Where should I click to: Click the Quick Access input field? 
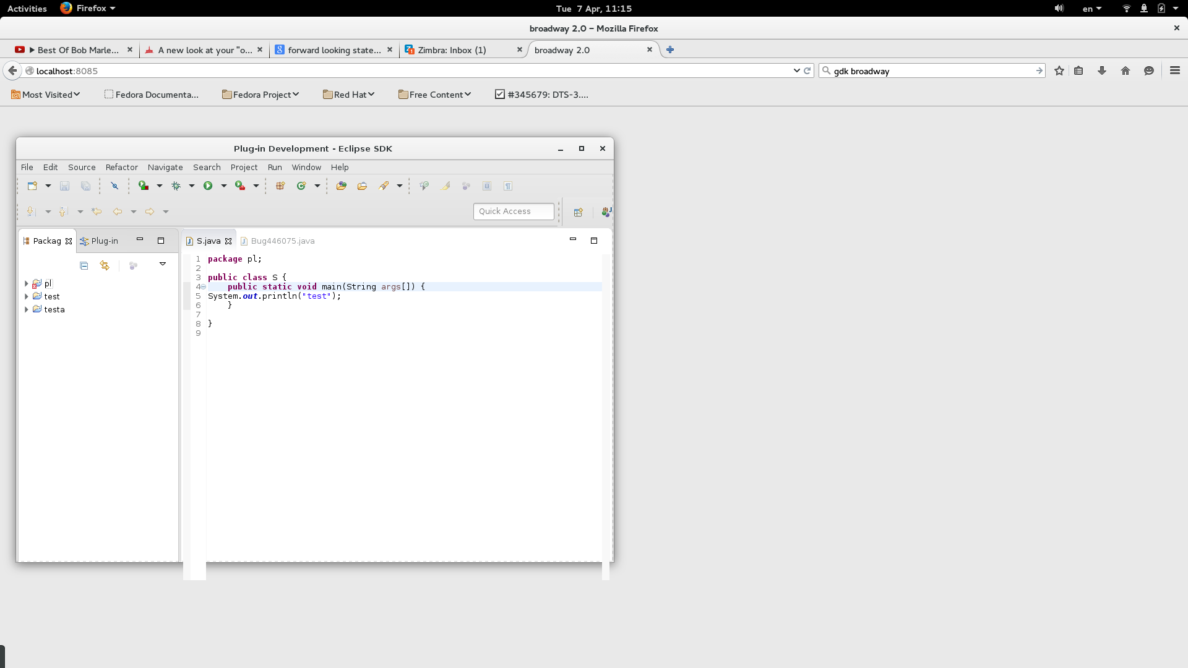[514, 211]
